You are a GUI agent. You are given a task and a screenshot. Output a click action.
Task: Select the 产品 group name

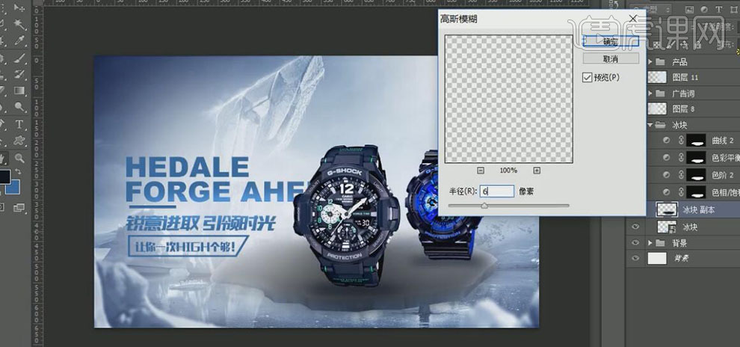[679, 62]
